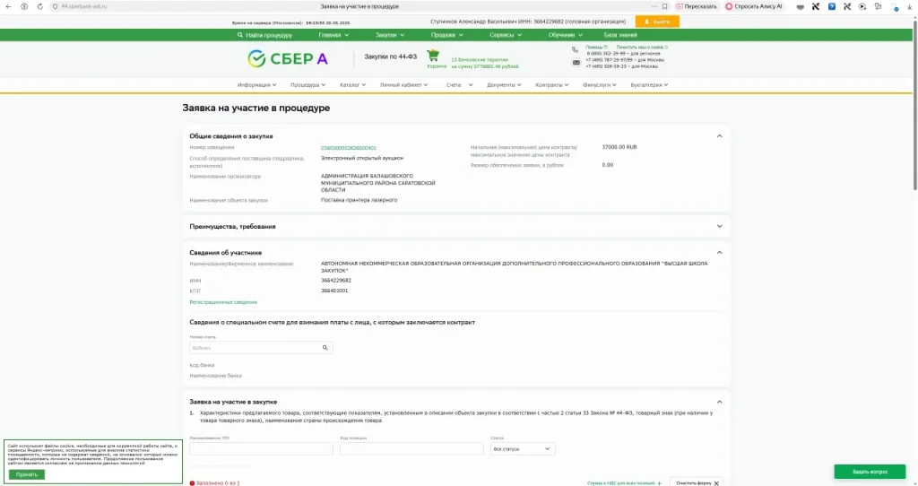Open Найти процедуру search

pyautogui.click(x=264, y=35)
